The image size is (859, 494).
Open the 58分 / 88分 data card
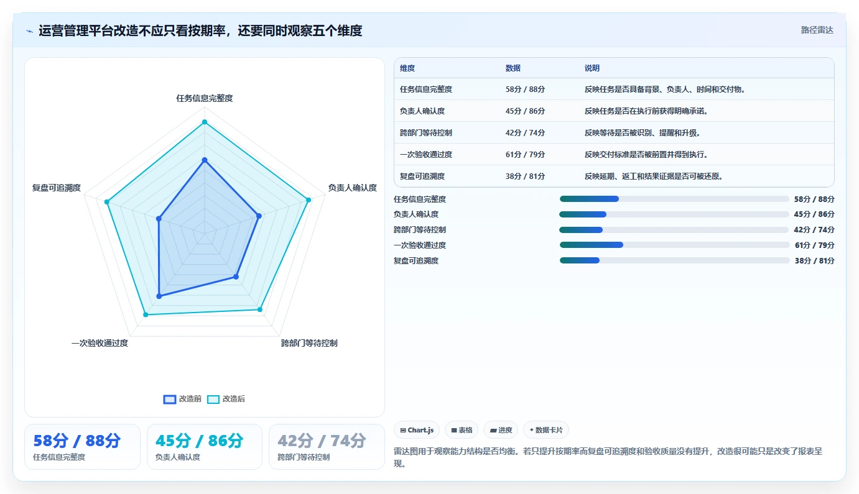click(x=82, y=447)
